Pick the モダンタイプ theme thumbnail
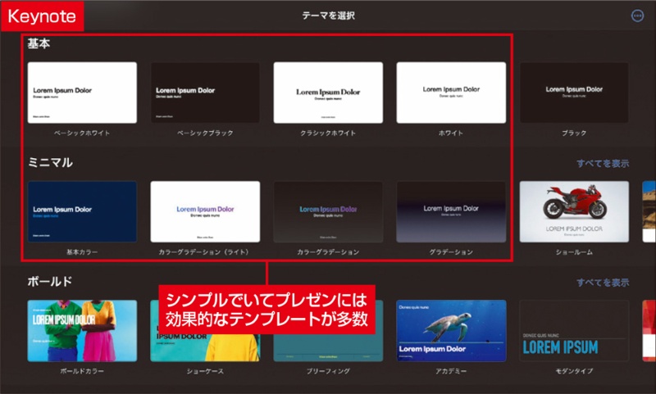The image size is (656, 394). [574, 330]
